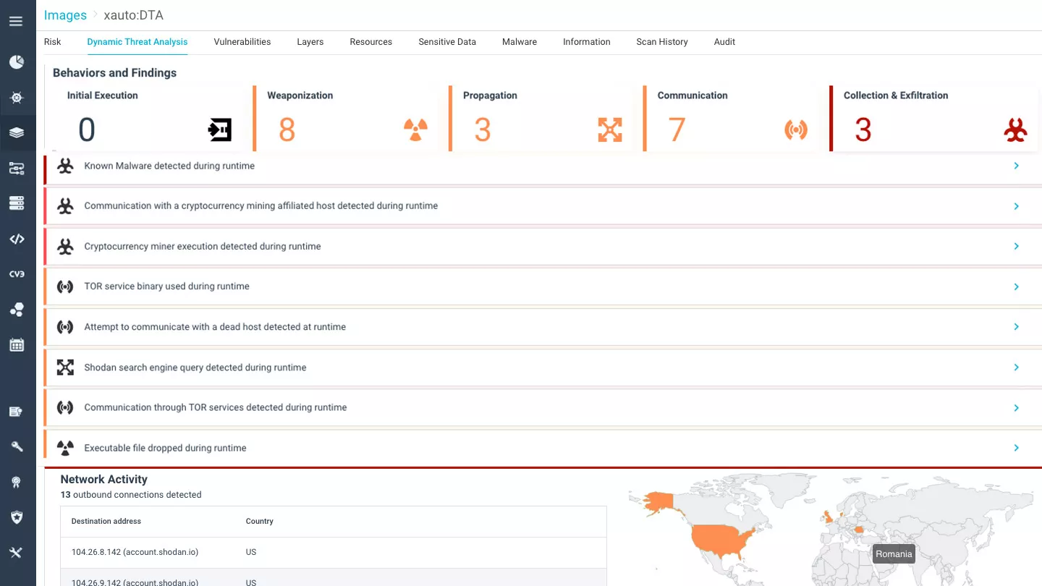
Task: Open the calendar sidebar icon
Action: tap(17, 345)
